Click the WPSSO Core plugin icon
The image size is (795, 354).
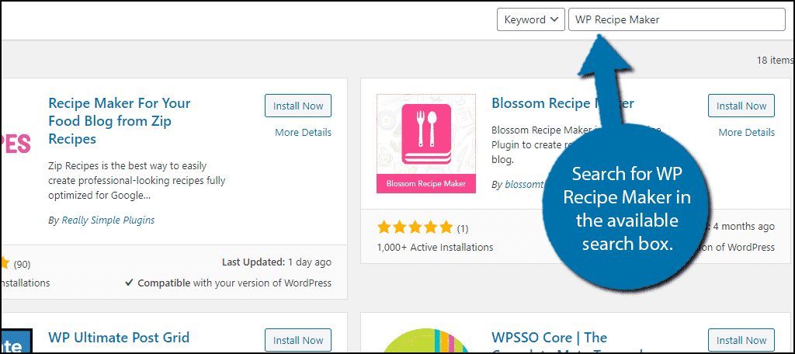(426, 340)
